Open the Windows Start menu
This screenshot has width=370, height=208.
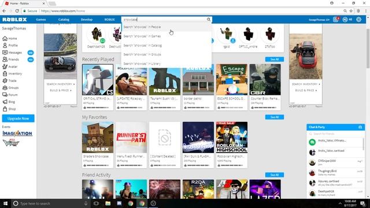[x=5, y=203]
